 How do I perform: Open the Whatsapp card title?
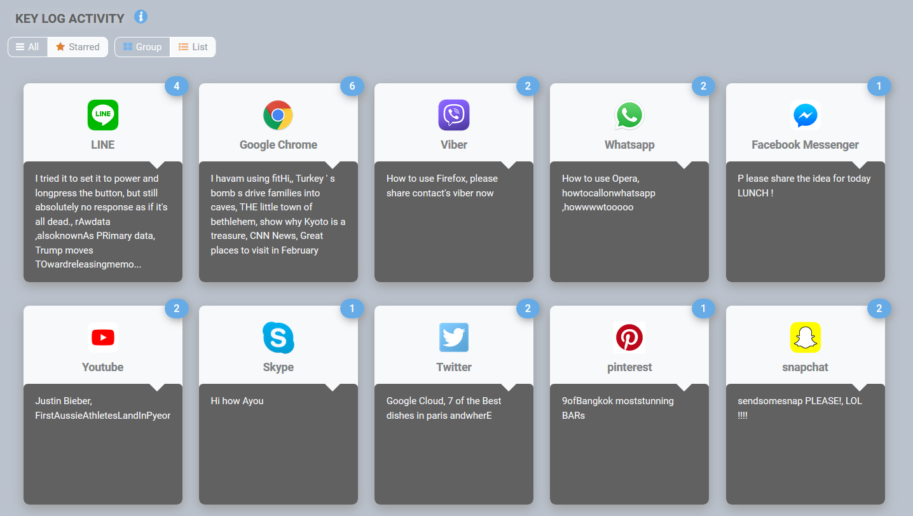click(x=629, y=145)
